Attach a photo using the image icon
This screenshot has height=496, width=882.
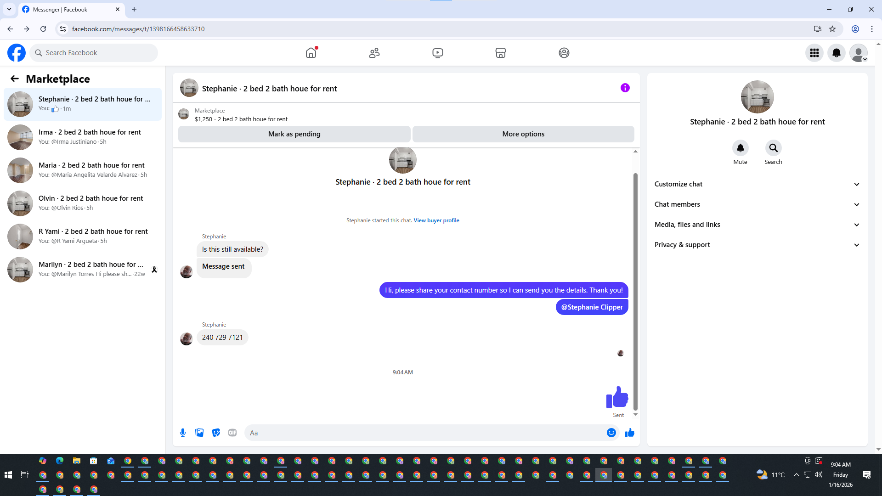[x=199, y=433]
